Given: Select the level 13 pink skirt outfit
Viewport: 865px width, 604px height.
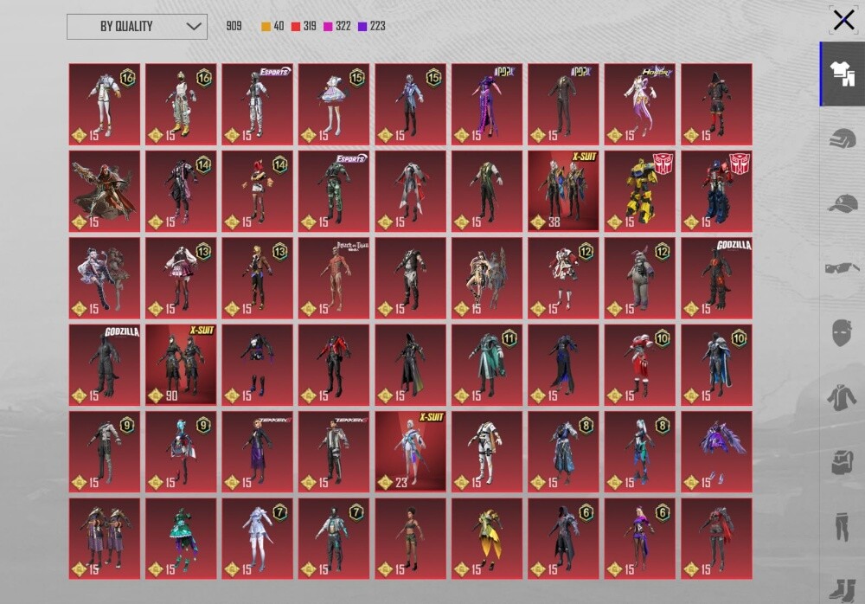Looking at the screenshot, I should coord(181,279).
